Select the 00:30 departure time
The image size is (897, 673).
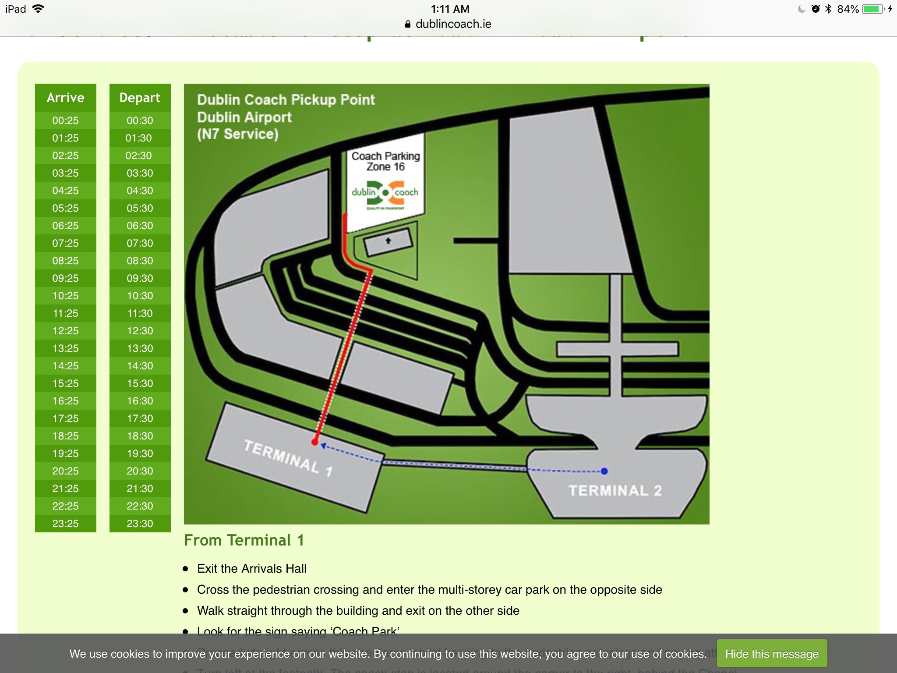pyautogui.click(x=140, y=120)
